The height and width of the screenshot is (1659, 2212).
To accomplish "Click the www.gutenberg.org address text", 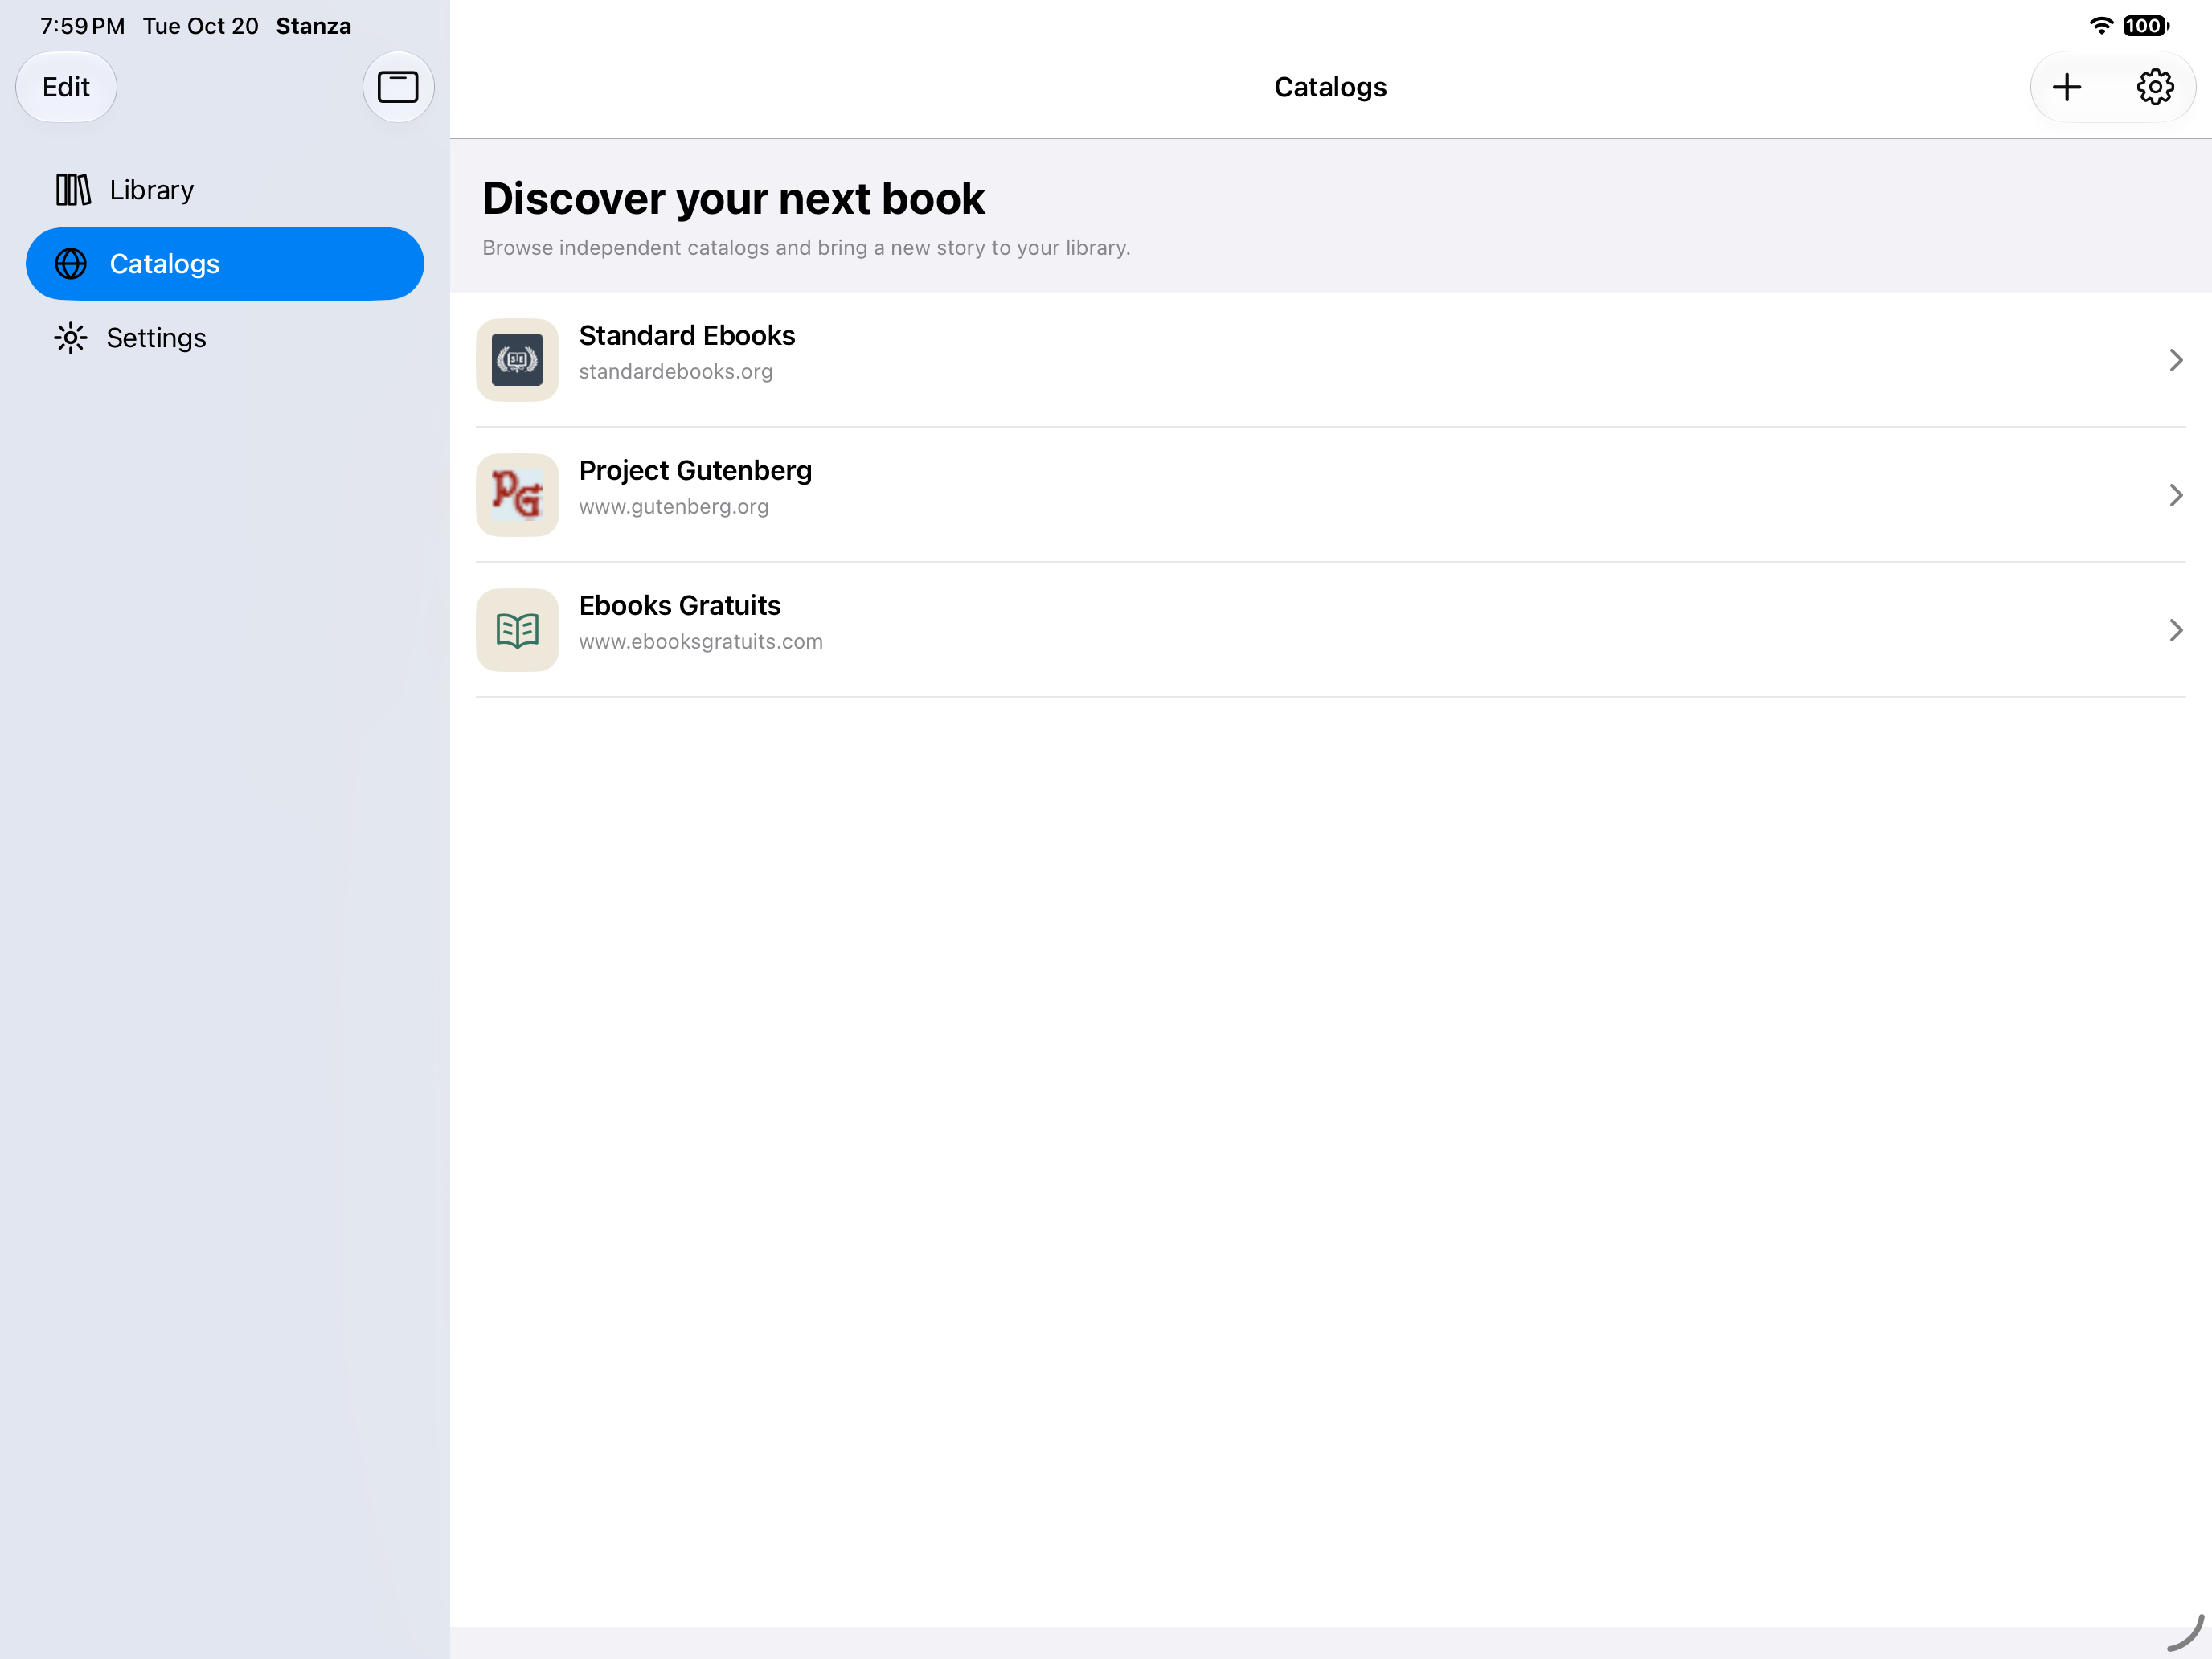I will (674, 507).
